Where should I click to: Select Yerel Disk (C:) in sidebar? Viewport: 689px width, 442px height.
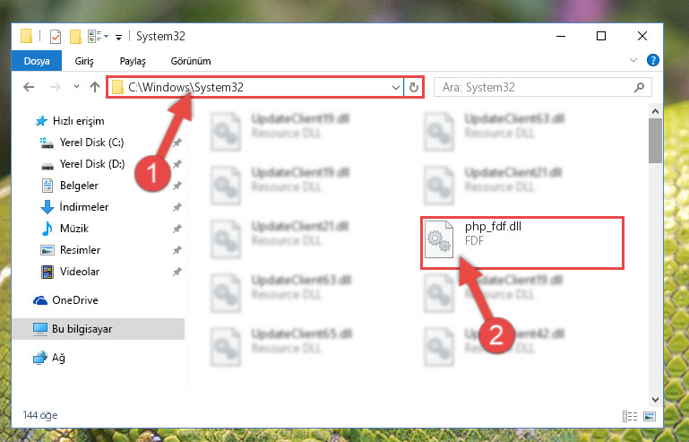(91, 143)
